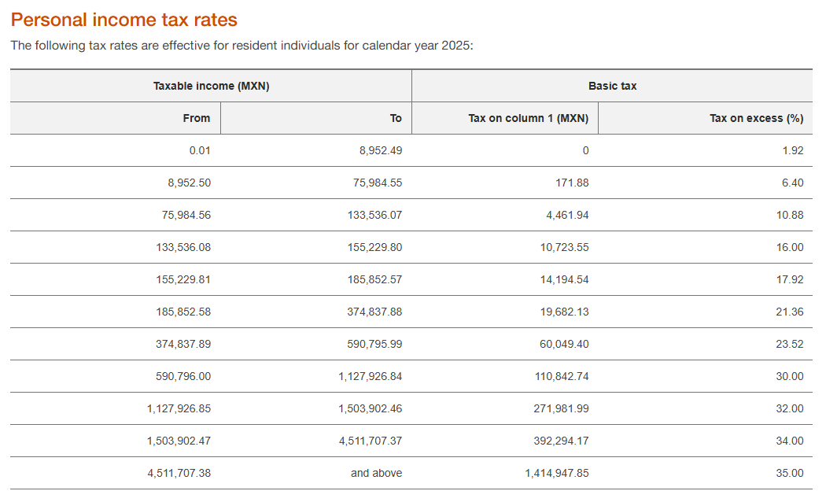The image size is (826, 502).
Task: Click the 4,511,707.37 To cell
Action: click(x=370, y=441)
